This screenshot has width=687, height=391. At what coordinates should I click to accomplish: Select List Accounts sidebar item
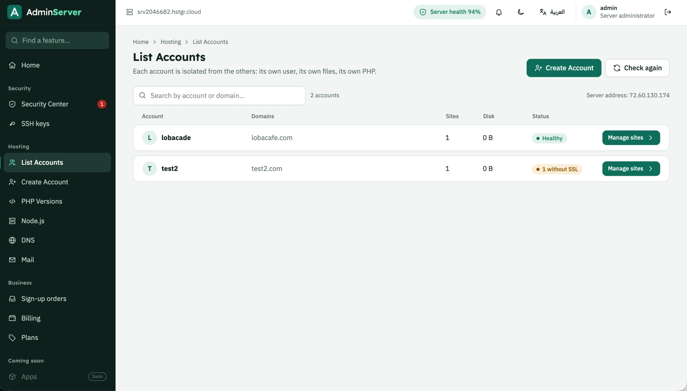tap(57, 162)
